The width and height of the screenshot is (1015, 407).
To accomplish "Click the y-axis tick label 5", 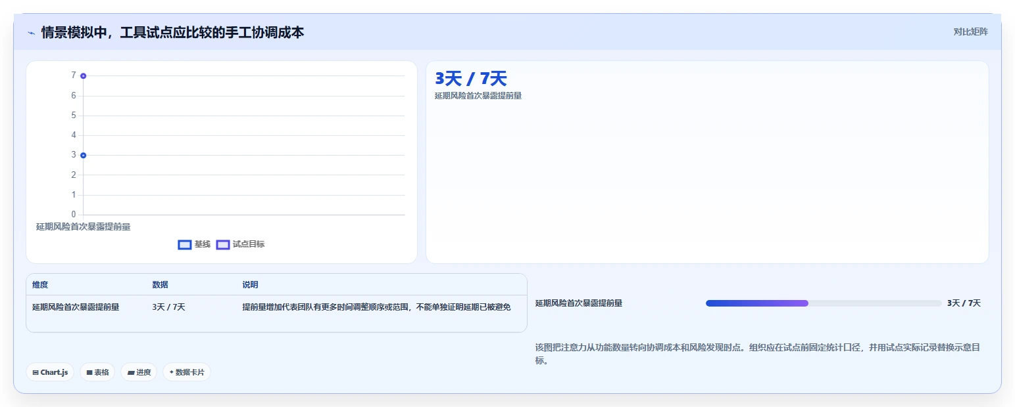I will pyautogui.click(x=74, y=116).
